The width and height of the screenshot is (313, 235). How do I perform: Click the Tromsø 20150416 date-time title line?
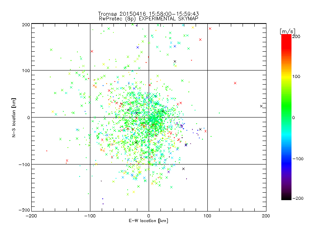[148, 14]
